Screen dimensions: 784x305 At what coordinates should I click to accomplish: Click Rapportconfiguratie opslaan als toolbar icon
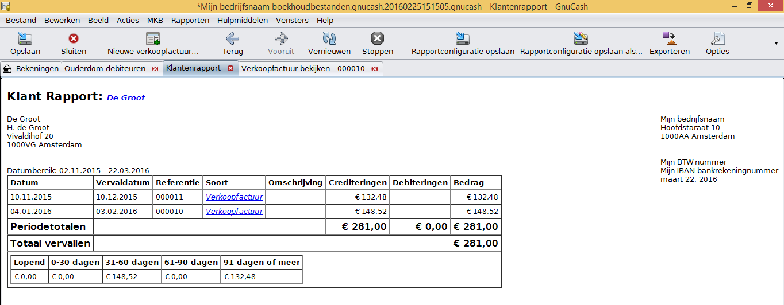click(x=581, y=38)
